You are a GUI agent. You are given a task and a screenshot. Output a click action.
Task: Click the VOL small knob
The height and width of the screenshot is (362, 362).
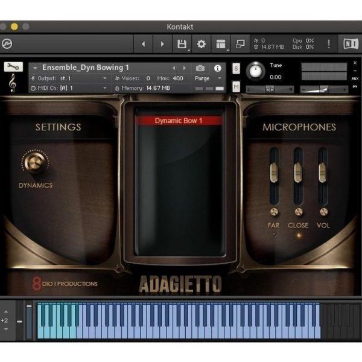323,212
